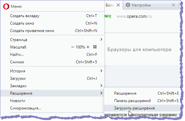Select Панель расширений in the submenu

point(142,101)
